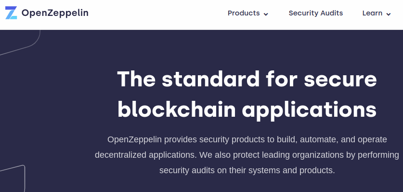Click the OpenZeppelin wordmark in the header

click(x=55, y=13)
